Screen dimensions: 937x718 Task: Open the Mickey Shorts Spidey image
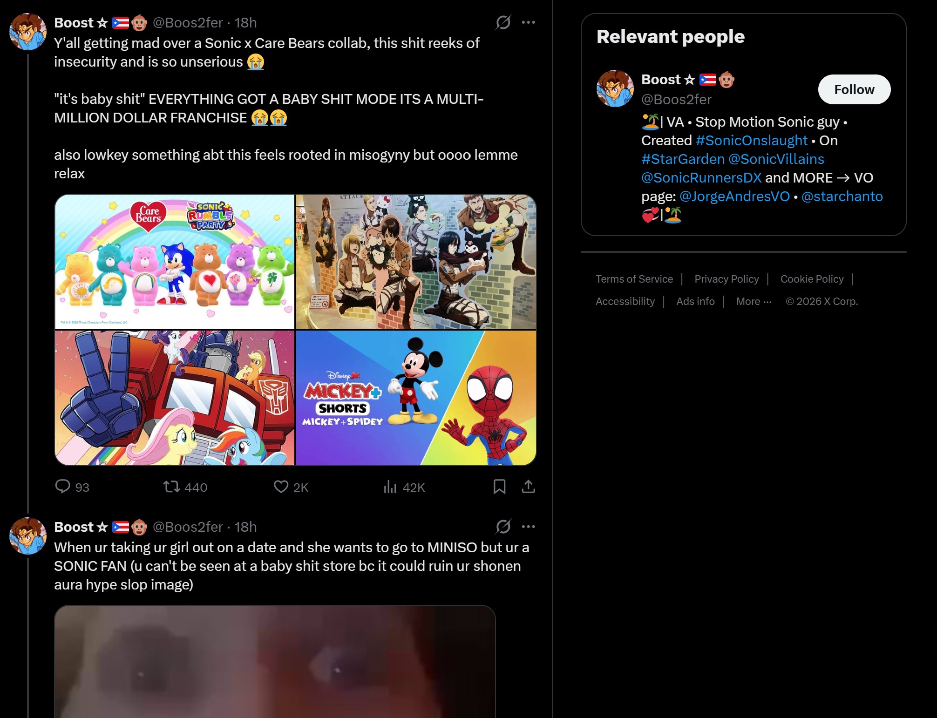point(416,398)
